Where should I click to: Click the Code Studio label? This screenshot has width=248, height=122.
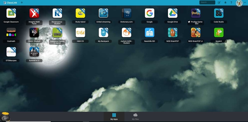pos(219,22)
